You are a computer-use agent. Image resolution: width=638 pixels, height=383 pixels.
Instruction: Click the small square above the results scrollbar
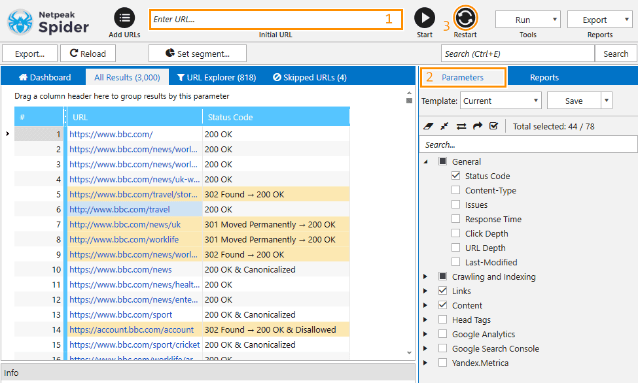pyautogui.click(x=410, y=101)
